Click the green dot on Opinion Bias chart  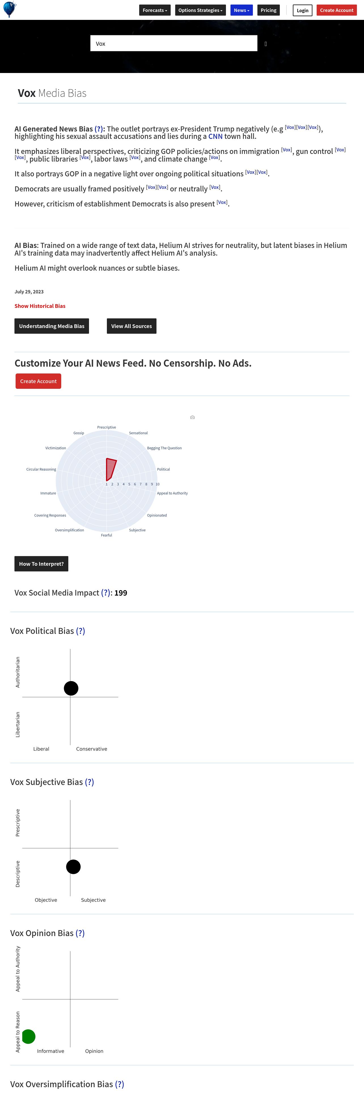(28, 1036)
